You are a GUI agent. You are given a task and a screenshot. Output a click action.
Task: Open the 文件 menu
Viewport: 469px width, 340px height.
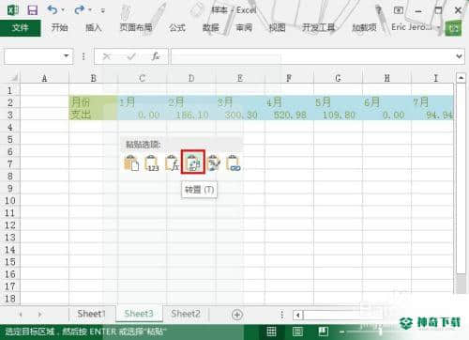point(21,28)
